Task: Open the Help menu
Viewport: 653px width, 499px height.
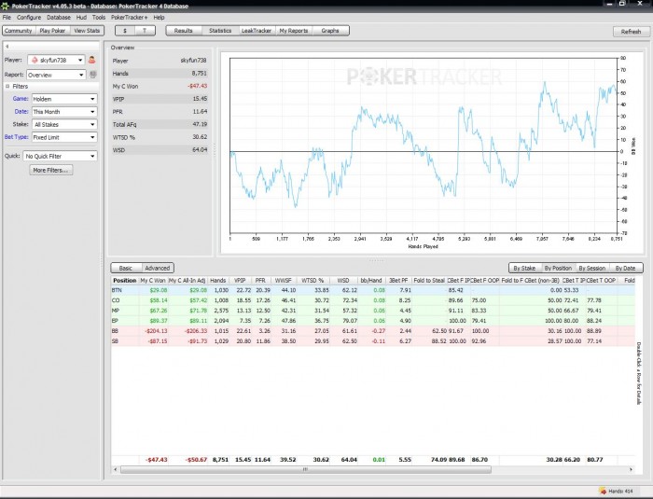Action: (x=159, y=18)
